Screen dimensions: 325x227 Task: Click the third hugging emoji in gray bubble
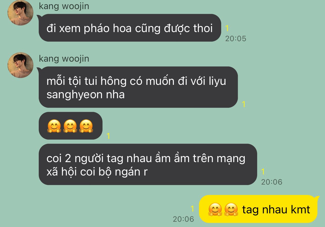click(x=86, y=126)
